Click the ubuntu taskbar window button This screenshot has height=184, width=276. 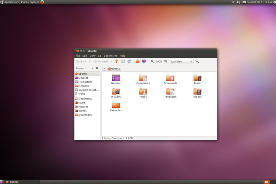click(22, 182)
